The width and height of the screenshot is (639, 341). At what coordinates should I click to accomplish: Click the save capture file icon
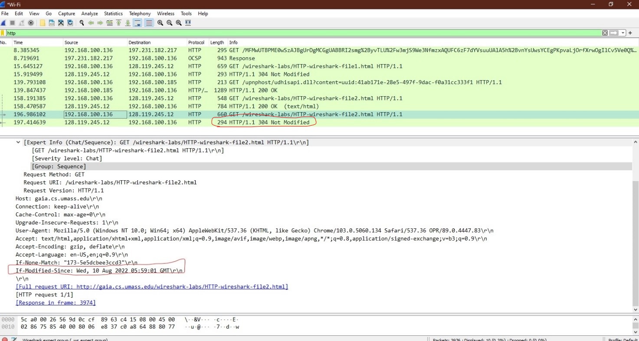52,23
